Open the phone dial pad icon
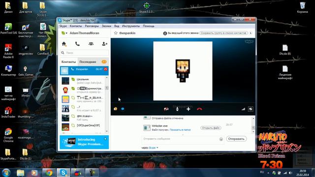315x177 pixels. (x=77, y=44)
